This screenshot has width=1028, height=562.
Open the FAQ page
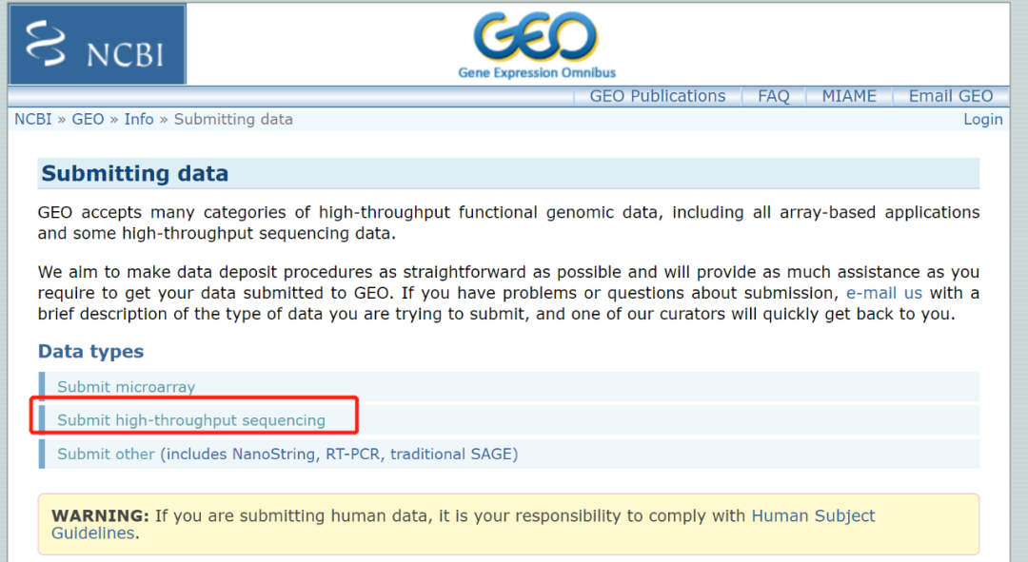coord(773,96)
